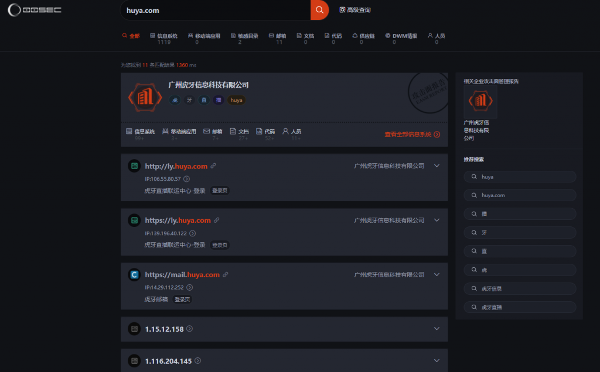
Task: Click arrow icon next to IP 139.196.40.122
Action: [x=192, y=233]
